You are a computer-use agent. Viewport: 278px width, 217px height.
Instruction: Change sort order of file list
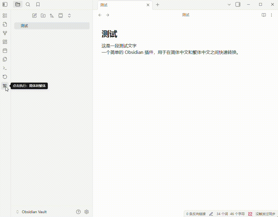(52, 16)
